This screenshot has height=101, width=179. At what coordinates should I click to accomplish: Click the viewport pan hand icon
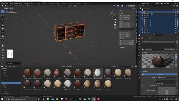pyautogui.click(x=115, y=22)
